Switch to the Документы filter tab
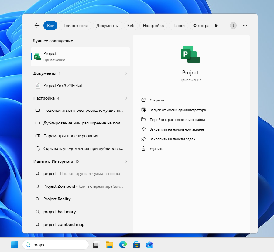The width and height of the screenshot is (274, 252). point(107,26)
